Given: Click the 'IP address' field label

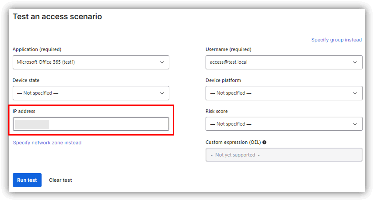Looking at the screenshot, I should pyautogui.click(x=24, y=111).
